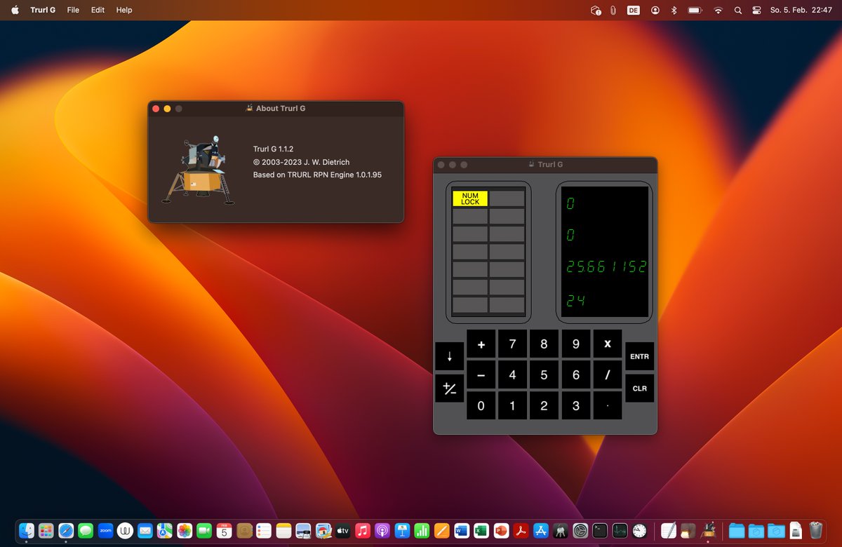Open the File menu
Viewport: 842px width, 547px height.
click(x=73, y=10)
